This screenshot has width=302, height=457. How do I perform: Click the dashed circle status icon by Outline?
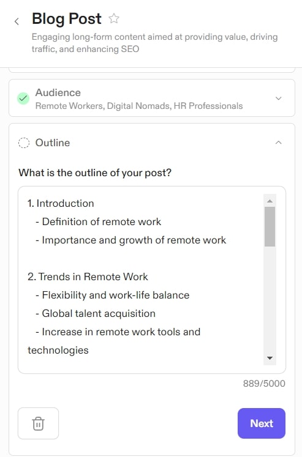tap(24, 143)
